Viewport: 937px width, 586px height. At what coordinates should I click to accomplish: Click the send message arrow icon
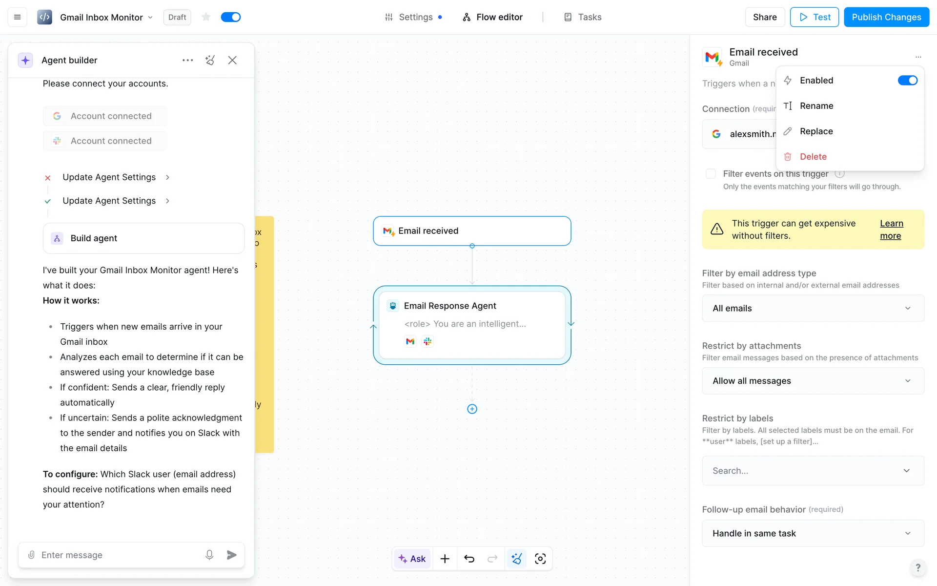tap(232, 555)
